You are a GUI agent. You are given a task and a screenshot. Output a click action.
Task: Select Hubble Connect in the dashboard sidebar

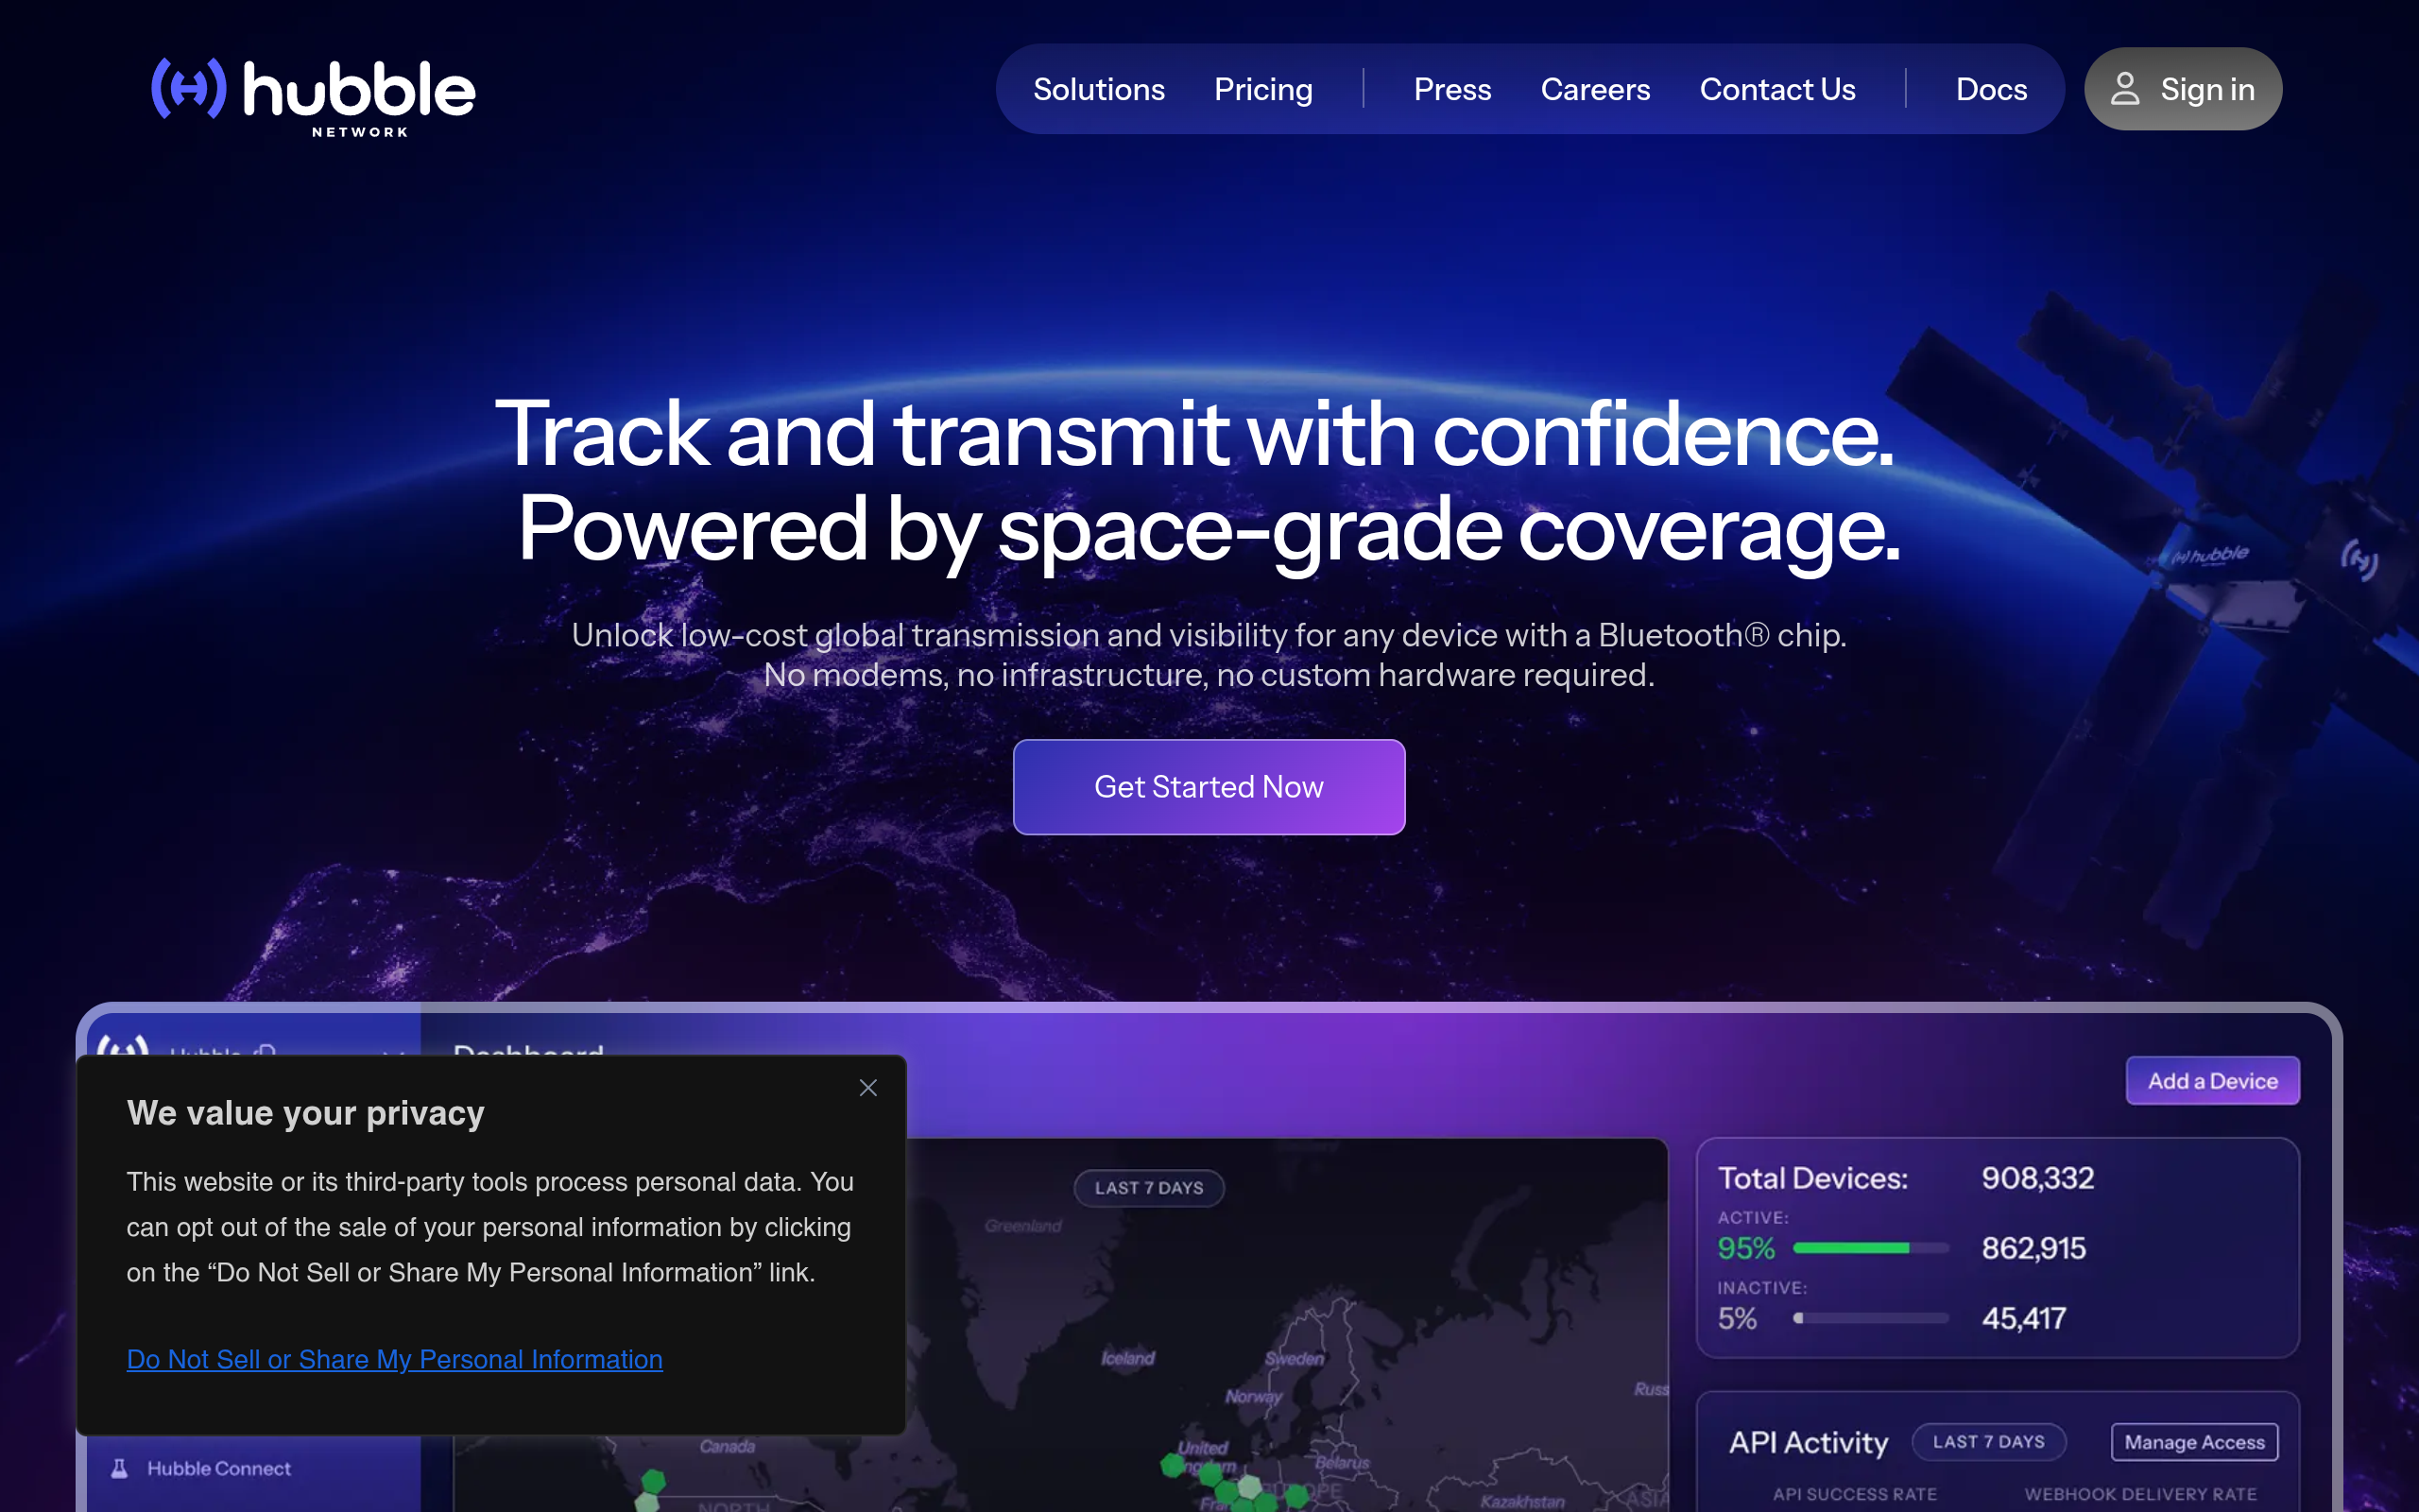pos(219,1468)
